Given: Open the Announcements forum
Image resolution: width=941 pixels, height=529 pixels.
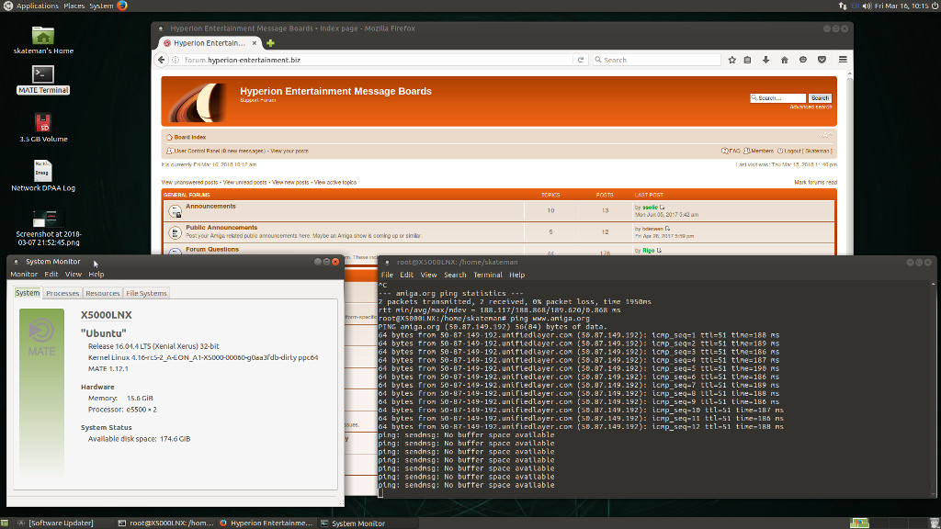Looking at the screenshot, I should coord(210,207).
